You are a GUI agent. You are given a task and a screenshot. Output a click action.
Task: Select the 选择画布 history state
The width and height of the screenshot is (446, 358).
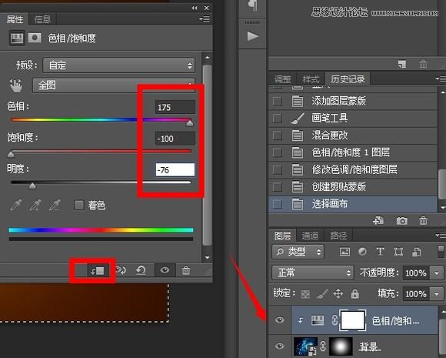[353, 204]
